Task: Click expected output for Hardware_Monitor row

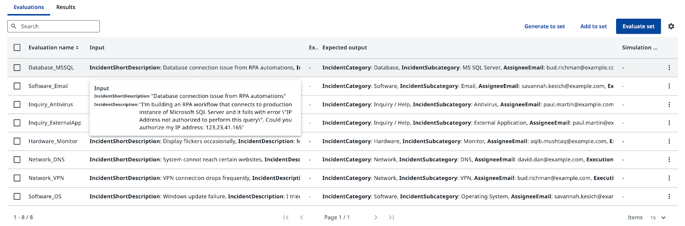Action: (x=468, y=141)
